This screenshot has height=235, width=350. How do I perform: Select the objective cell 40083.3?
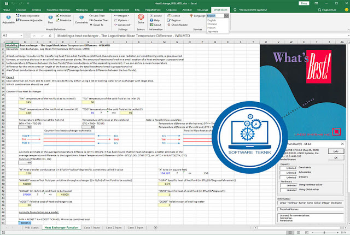pyautogui.click(x=25, y=223)
